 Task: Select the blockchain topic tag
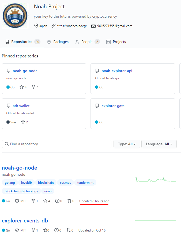46,183
